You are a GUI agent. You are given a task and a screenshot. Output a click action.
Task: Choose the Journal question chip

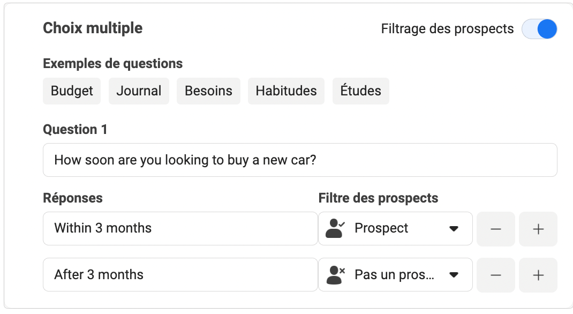click(139, 91)
